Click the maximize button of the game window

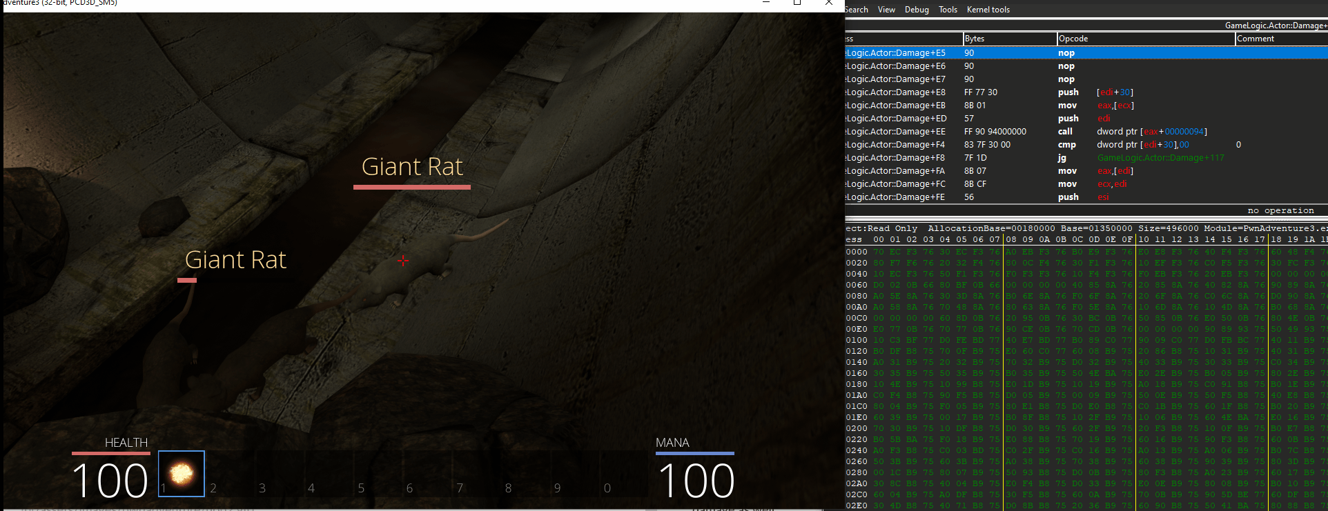[797, 3]
